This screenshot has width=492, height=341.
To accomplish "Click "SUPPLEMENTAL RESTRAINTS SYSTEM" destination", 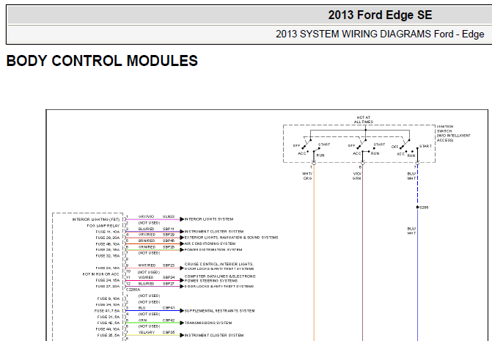I will point(220,311).
